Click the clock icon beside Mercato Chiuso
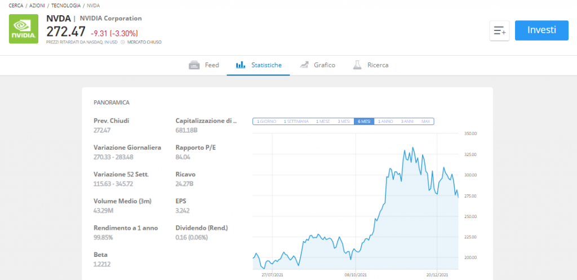Screen dimensions: 577x280 (122, 42)
